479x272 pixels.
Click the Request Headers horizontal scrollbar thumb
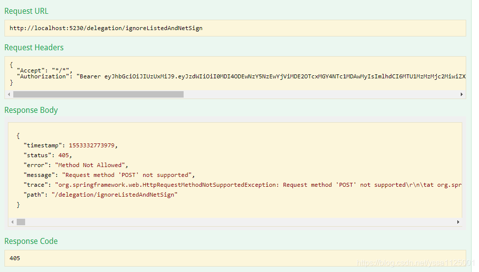tap(98, 95)
